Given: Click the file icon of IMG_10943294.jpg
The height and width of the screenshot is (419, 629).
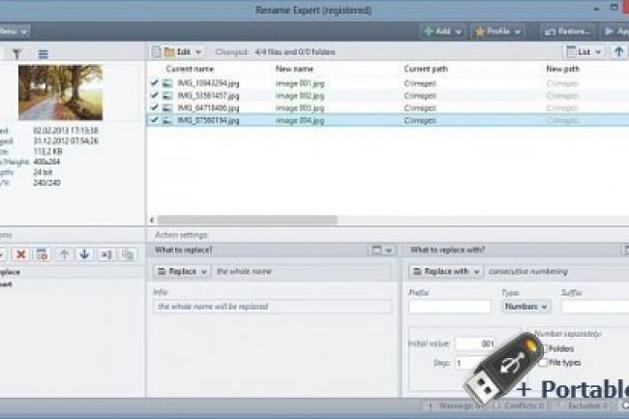Looking at the screenshot, I should pyautogui.click(x=167, y=83).
